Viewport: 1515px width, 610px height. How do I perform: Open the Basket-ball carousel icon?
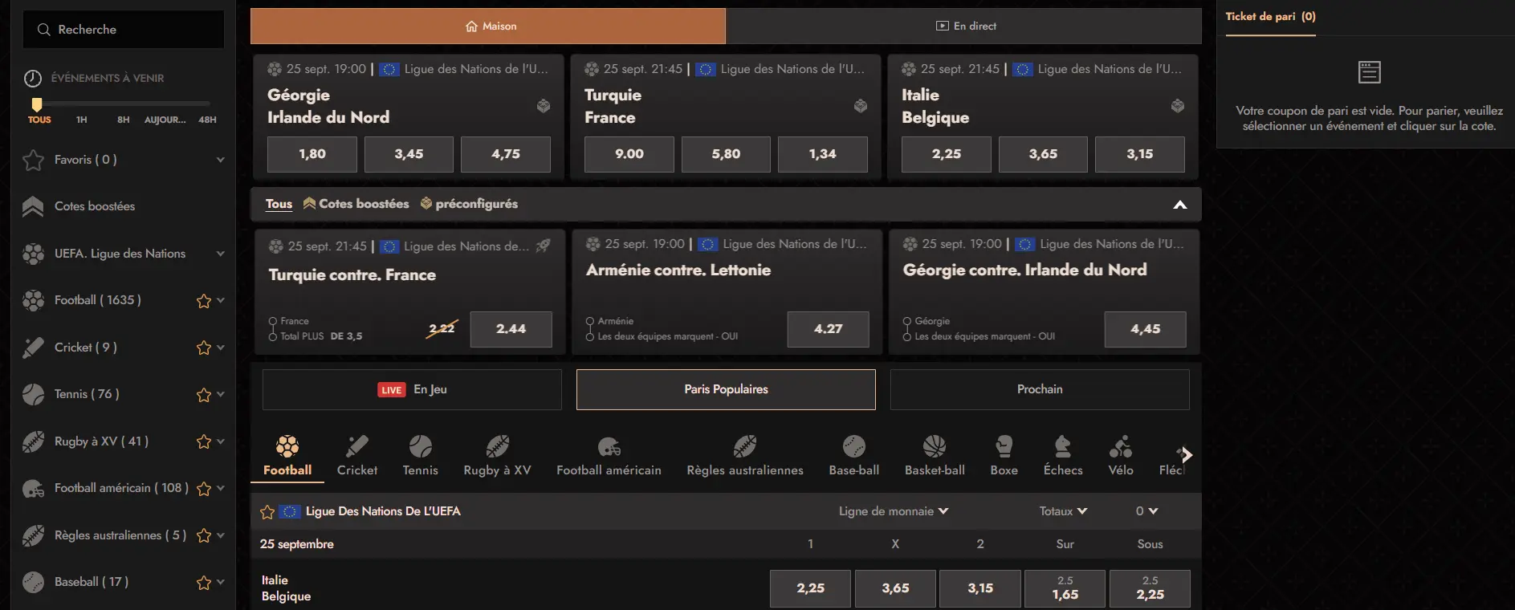pos(935,447)
